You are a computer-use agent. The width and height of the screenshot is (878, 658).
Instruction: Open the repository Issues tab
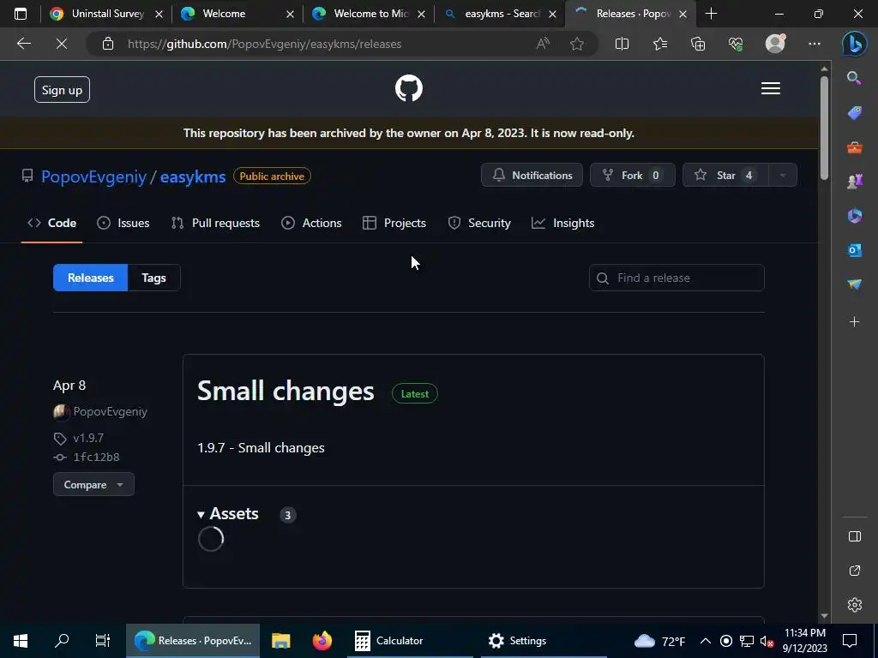pyautogui.click(x=123, y=223)
